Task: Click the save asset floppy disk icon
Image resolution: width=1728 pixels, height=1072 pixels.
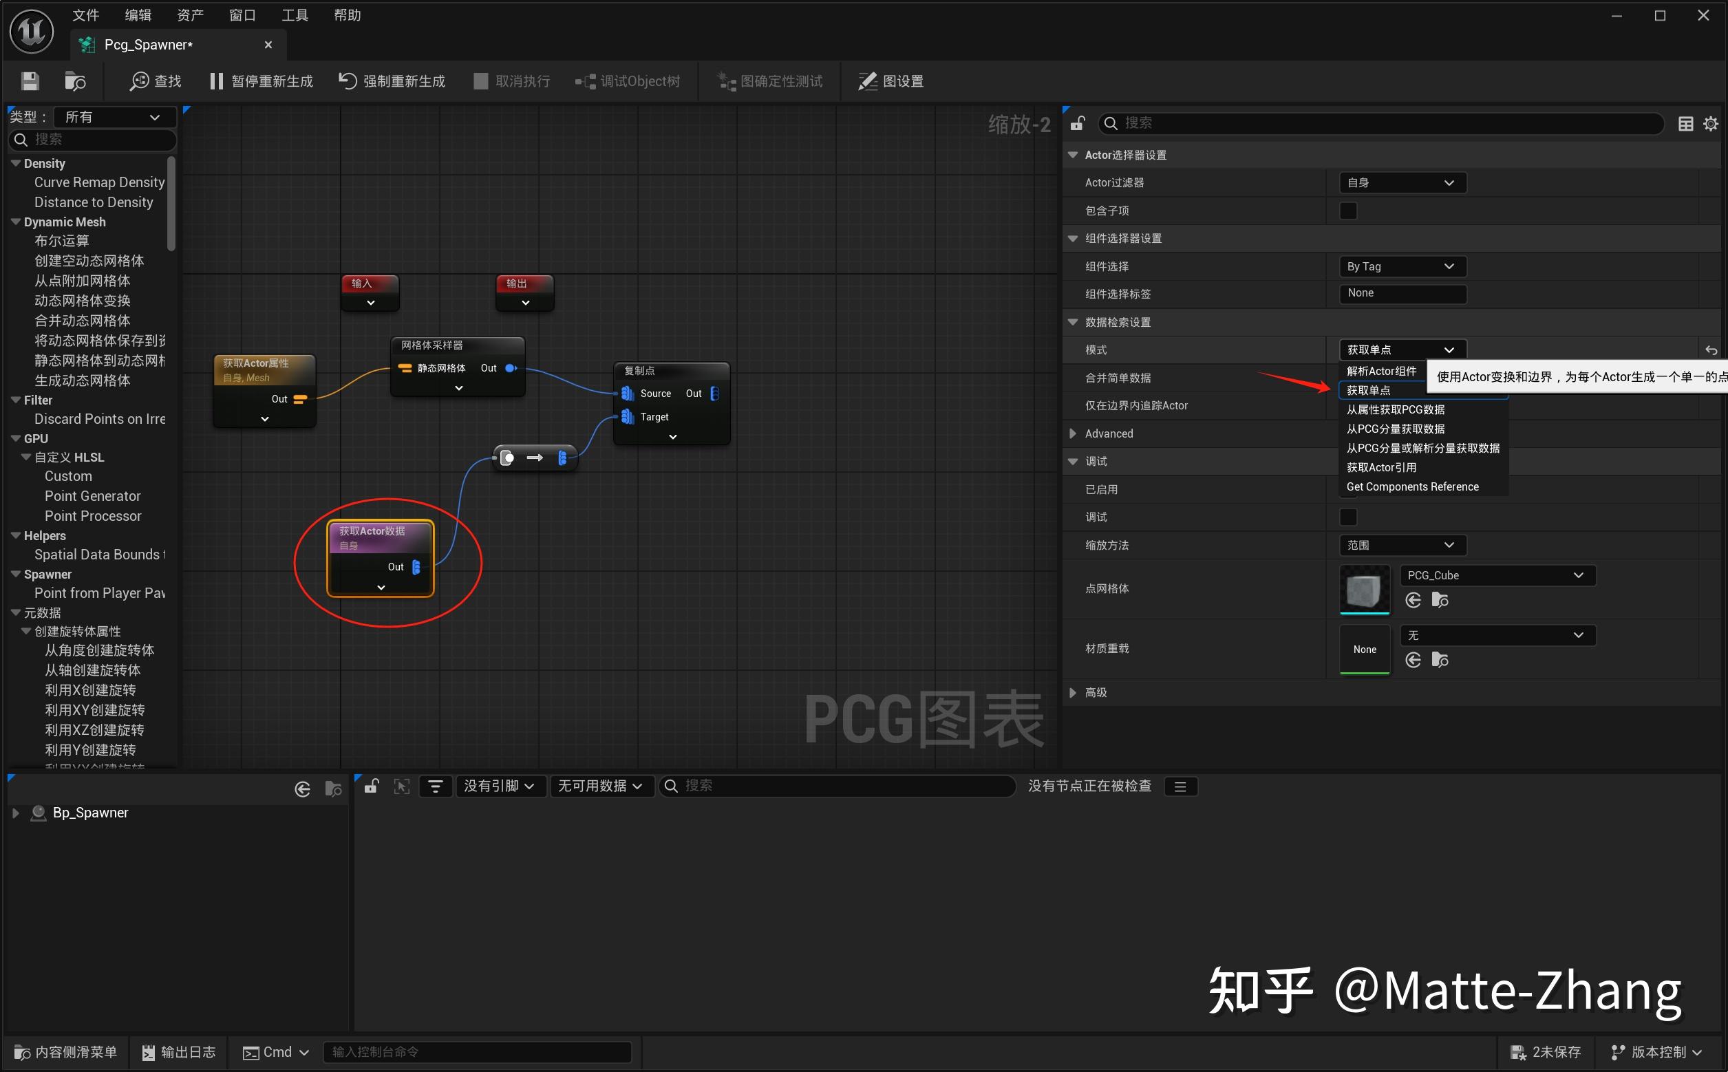Action: pos(30,81)
